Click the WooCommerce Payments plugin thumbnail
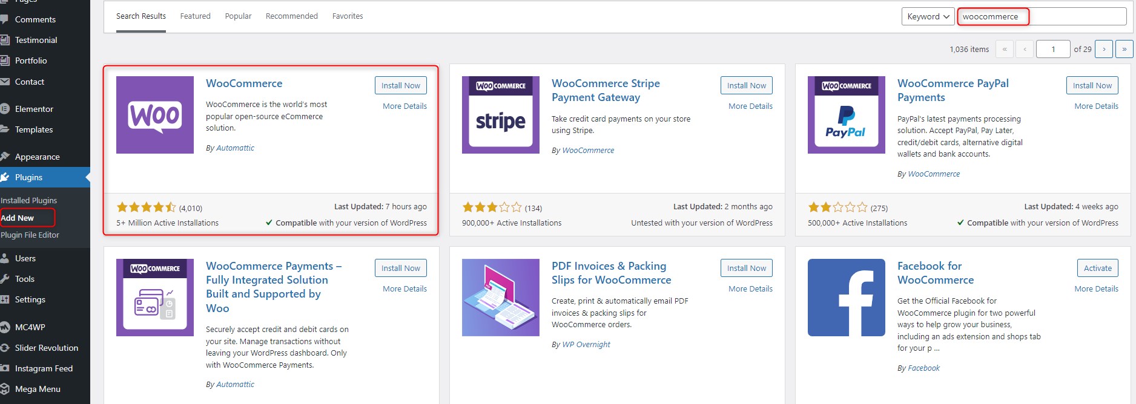1136x404 pixels. pos(155,298)
